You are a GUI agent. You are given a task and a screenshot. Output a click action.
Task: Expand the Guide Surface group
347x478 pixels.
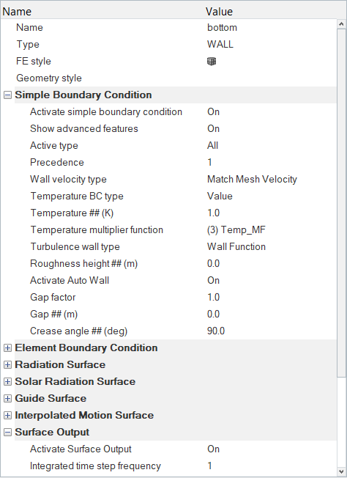tap(7, 399)
